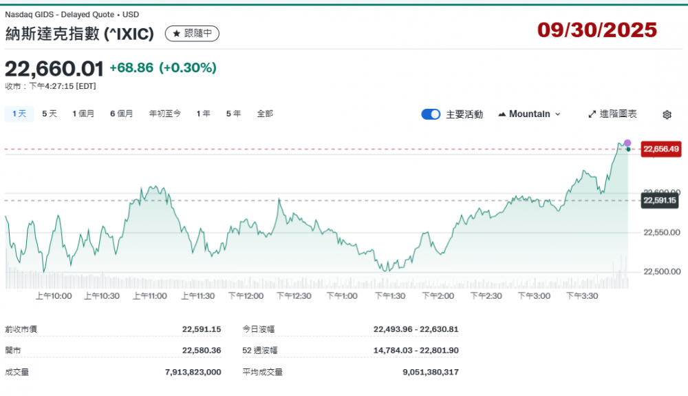Show the 1個月 chart range
Image resolution: width=688 pixels, height=396 pixels.
click(83, 114)
